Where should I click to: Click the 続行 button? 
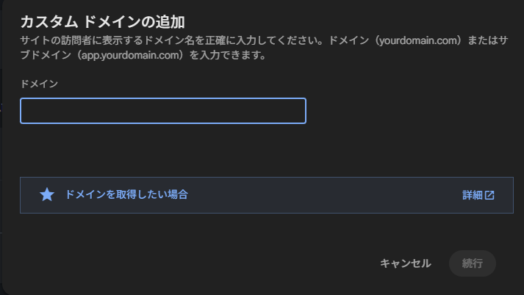coord(472,263)
